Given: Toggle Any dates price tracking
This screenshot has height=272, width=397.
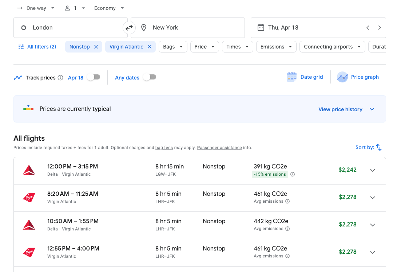Looking at the screenshot, I should click(150, 77).
